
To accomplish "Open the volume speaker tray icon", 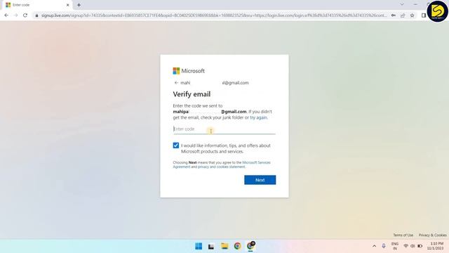I will [413, 246].
